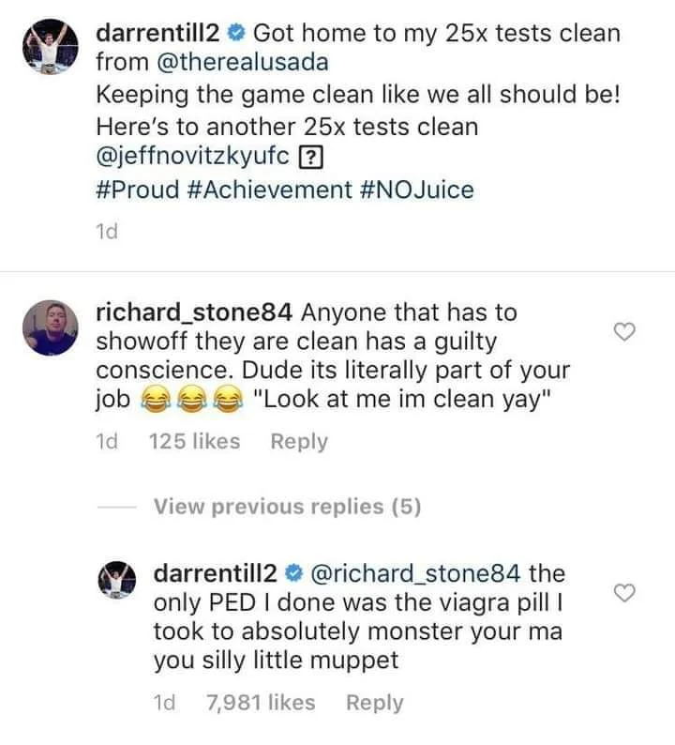View the 125 likes list
The height and width of the screenshot is (745, 675).
pos(195,441)
